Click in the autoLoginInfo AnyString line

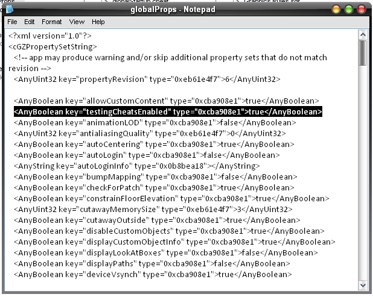137,166
